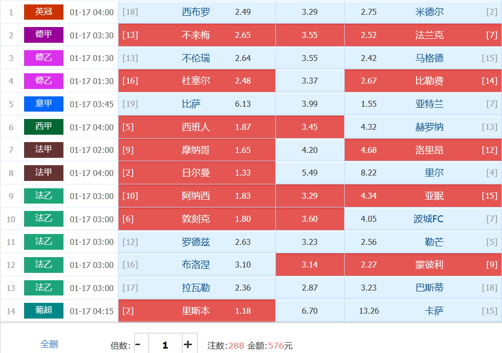Click the 意甲 league badge
The width and height of the screenshot is (502, 353).
44,104
